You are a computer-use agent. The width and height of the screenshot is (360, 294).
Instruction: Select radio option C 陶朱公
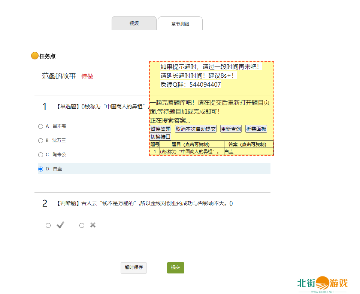click(40, 155)
